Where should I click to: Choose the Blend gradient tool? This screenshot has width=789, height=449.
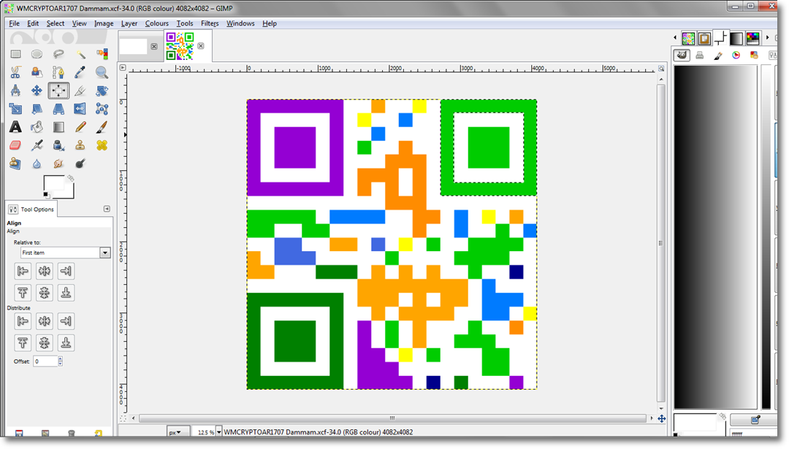click(58, 127)
